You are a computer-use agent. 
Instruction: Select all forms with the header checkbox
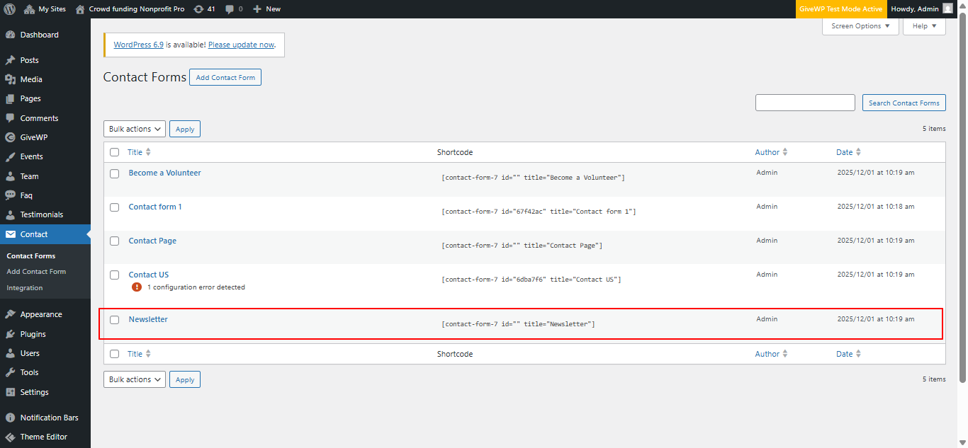(114, 151)
